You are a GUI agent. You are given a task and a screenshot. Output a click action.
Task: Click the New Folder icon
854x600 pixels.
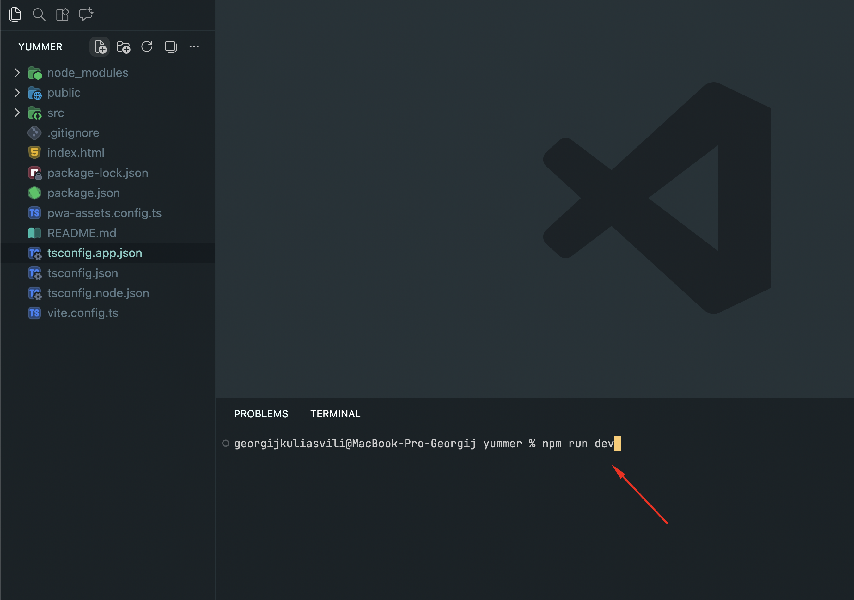(x=123, y=46)
